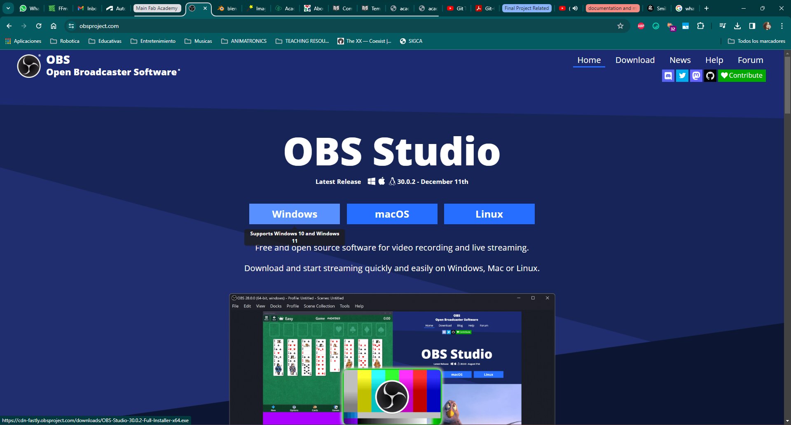
Task: Open the SIGCA bookmark
Action: pos(411,41)
